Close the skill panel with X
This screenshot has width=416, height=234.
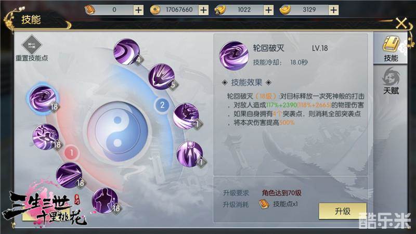[x=401, y=23]
